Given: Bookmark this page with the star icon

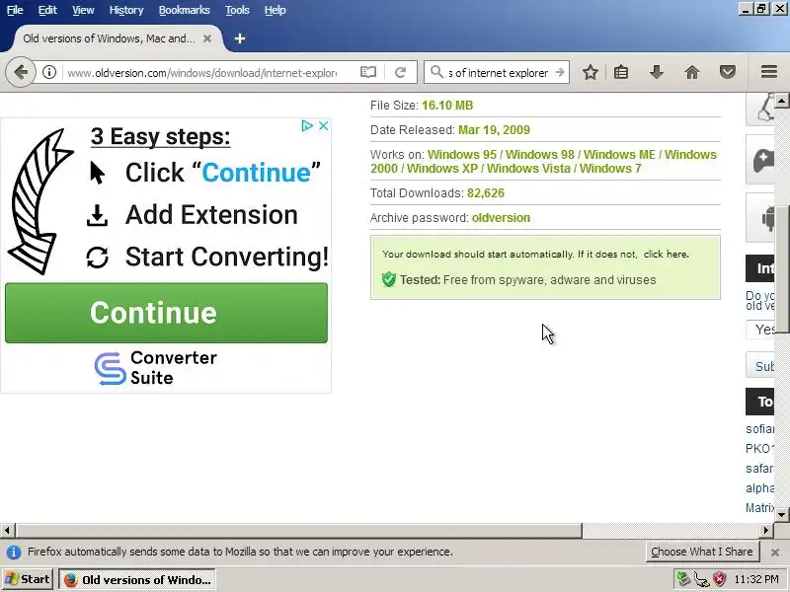Looking at the screenshot, I should pyautogui.click(x=590, y=72).
